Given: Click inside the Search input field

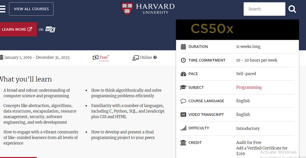Looking at the screenshot, I should [264, 9].
